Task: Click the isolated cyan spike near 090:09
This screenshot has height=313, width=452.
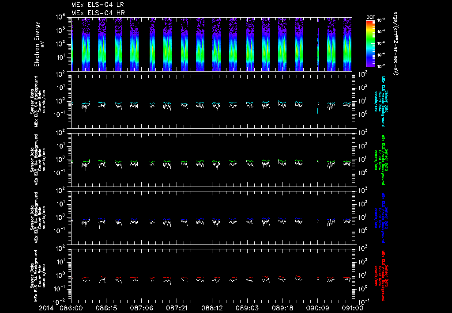Action: tap(318, 108)
